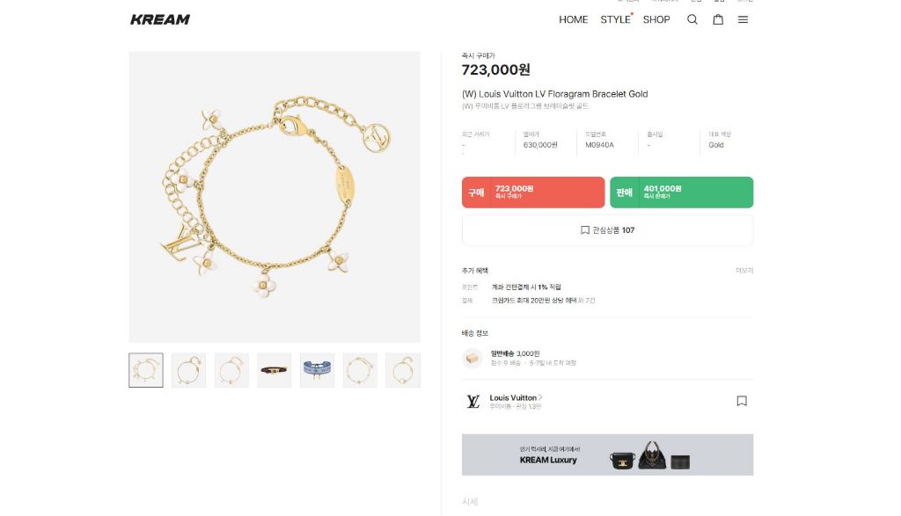Image resolution: width=901 pixels, height=516 pixels.
Task: Open the KREAM Luxury banner
Action: [607, 454]
